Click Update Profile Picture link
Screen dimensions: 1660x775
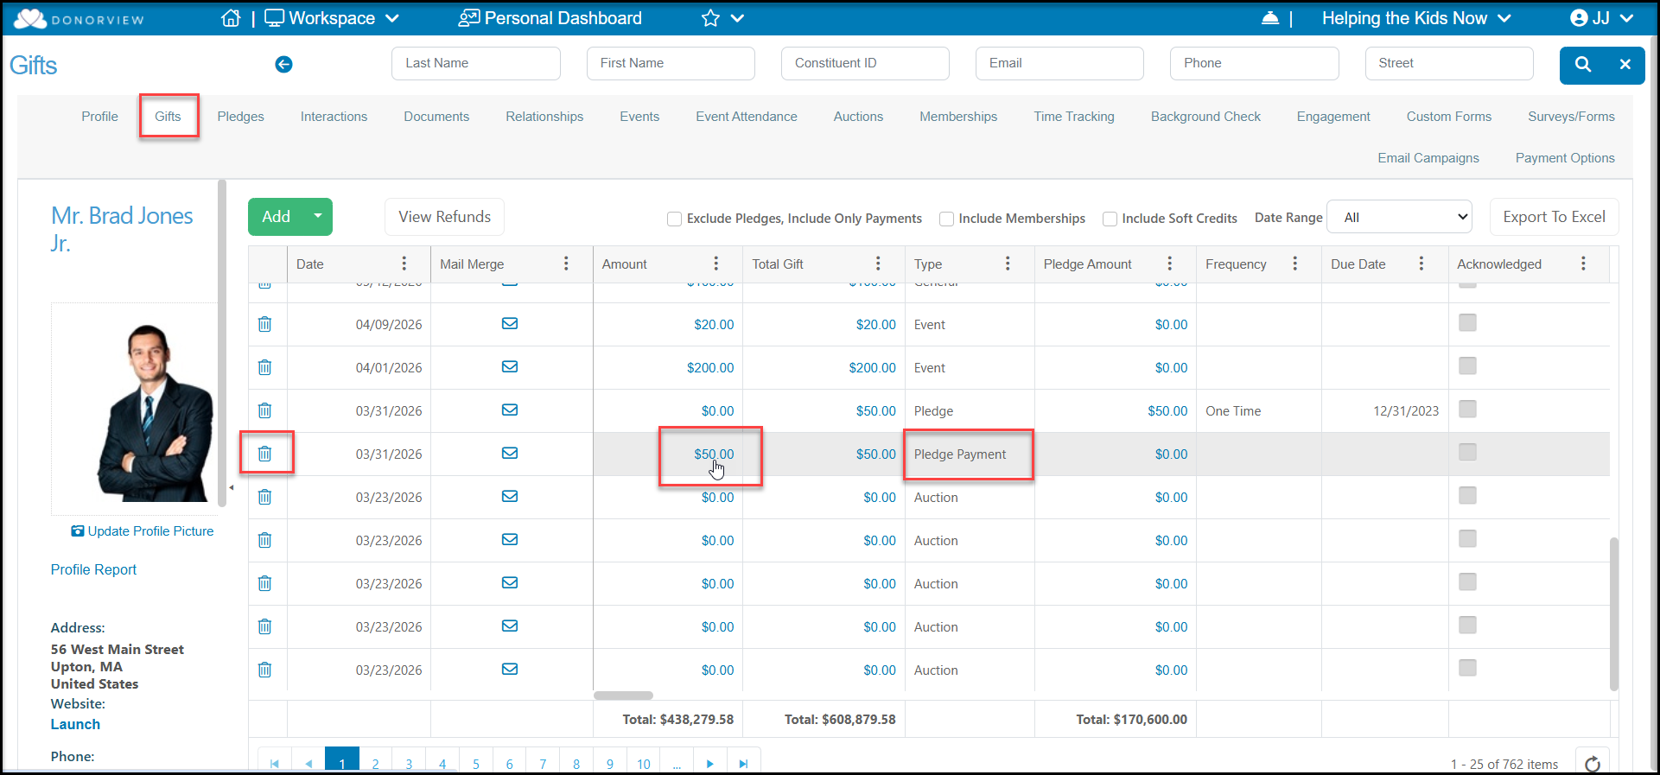(x=143, y=531)
